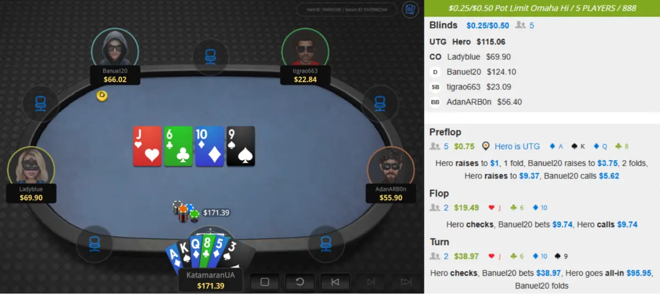Screen dimensions: 660x294
Task: Click the yellow dealer button chip
Action: pyautogui.click(x=102, y=96)
